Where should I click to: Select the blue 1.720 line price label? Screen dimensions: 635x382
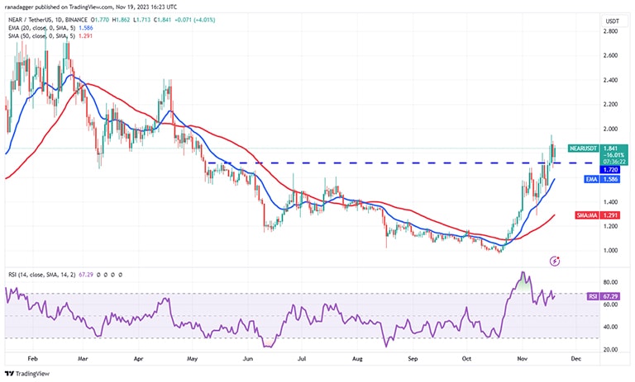[610, 169]
